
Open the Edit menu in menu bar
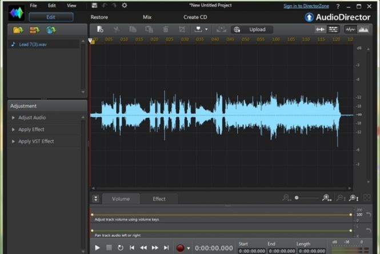click(52, 6)
